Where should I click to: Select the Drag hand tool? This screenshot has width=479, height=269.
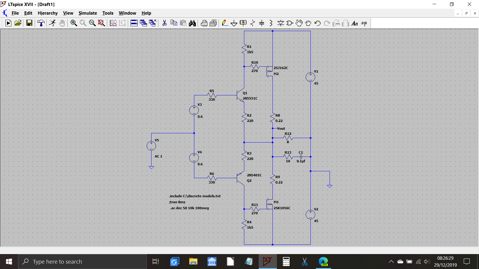[x=308, y=23]
